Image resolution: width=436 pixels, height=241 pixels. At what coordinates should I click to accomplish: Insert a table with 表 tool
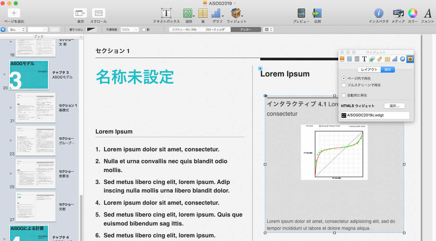[203, 13]
